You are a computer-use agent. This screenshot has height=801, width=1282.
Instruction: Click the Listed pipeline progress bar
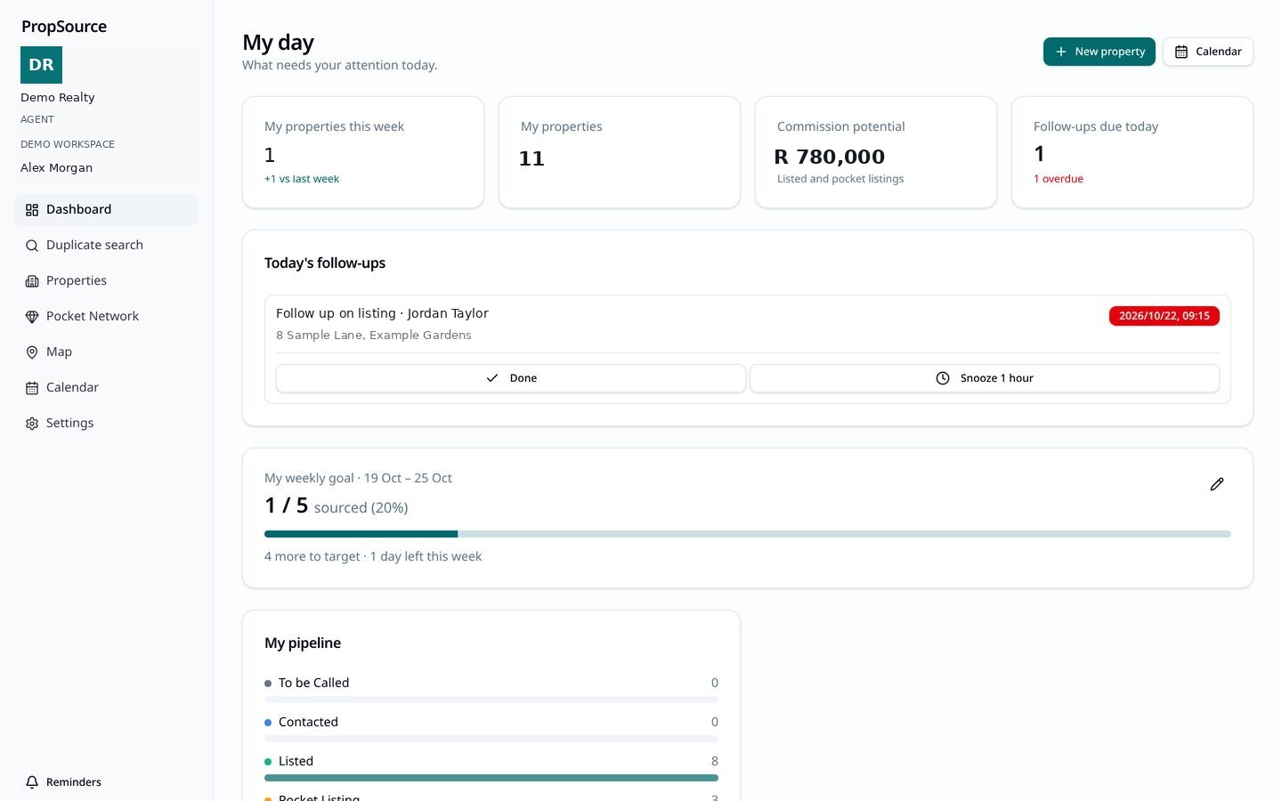(x=491, y=778)
